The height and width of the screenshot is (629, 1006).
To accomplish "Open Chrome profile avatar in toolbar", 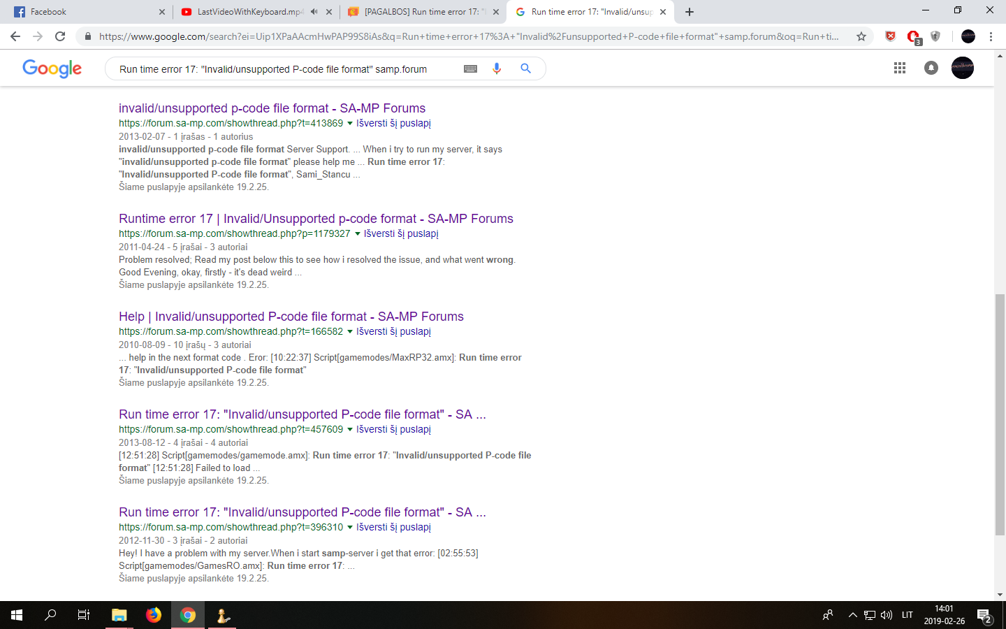I will [968, 36].
